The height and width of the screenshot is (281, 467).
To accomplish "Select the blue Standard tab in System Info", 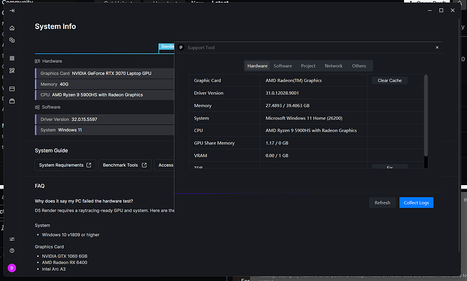I will click(x=166, y=47).
